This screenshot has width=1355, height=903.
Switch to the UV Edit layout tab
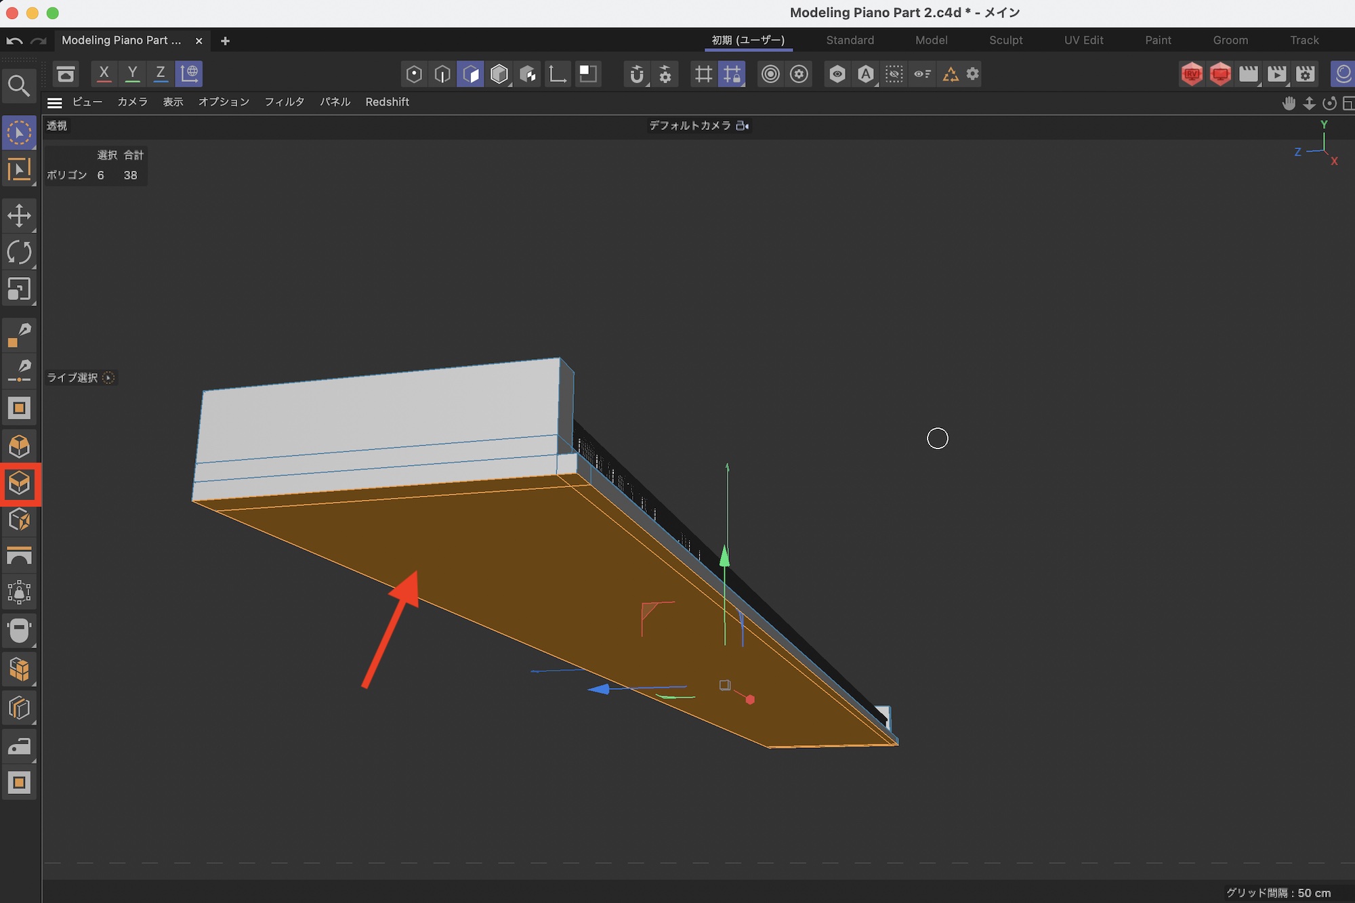tap(1083, 40)
